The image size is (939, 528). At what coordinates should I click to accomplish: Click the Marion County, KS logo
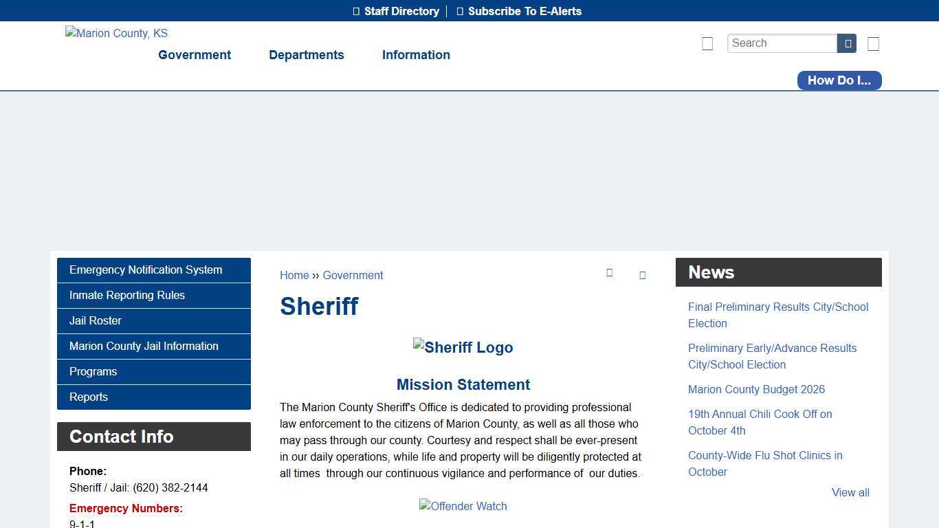(116, 33)
